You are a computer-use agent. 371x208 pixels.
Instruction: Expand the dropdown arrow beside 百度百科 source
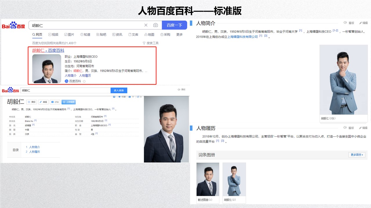[84, 81]
